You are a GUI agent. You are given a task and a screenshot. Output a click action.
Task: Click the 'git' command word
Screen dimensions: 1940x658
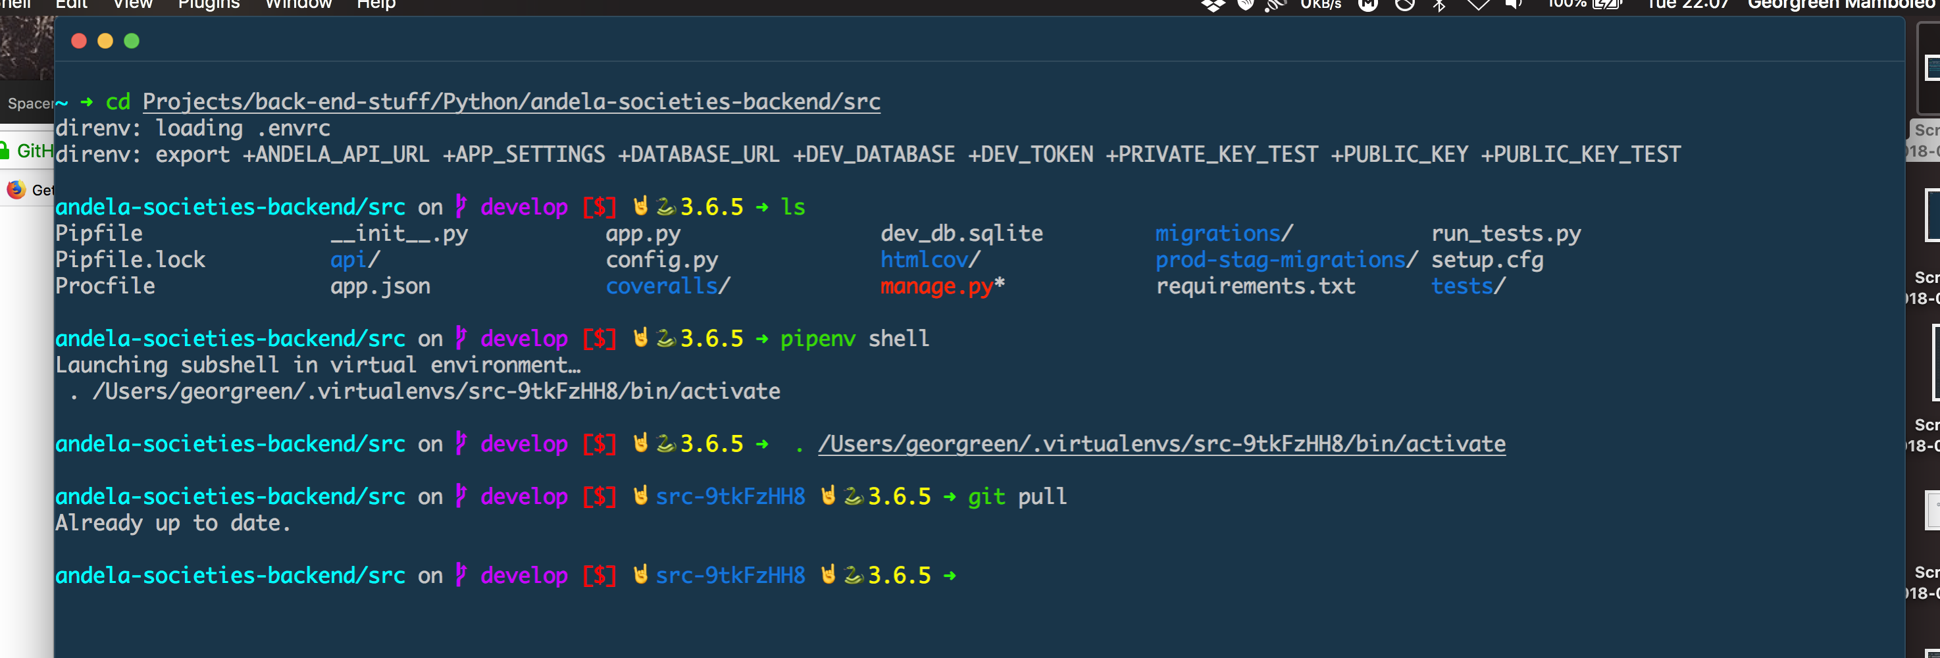[x=986, y=497]
